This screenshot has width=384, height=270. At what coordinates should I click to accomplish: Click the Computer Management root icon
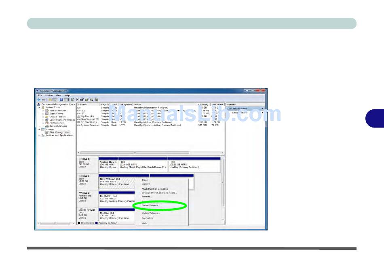tap(39, 105)
